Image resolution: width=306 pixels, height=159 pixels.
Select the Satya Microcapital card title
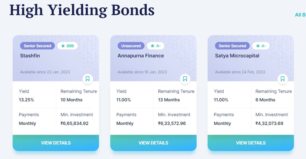pos(237,56)
